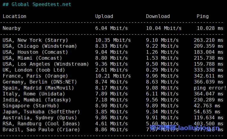This screenshot has height=139, width=227.
Task: Click the "UK, London (toob Ltd)" entry
Action: pos(34,70)
